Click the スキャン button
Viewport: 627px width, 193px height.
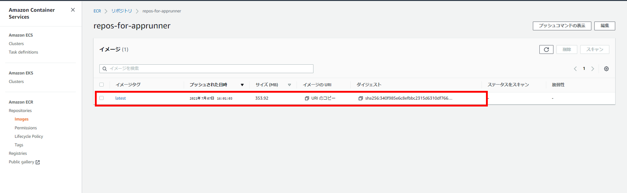coord(595,49)
